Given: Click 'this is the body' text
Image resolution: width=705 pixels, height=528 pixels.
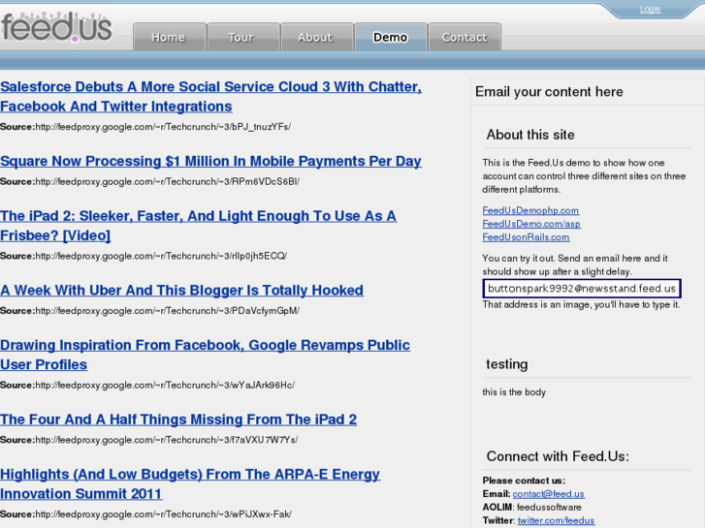Looking at the screenshot, I should (x=514, y=392).
